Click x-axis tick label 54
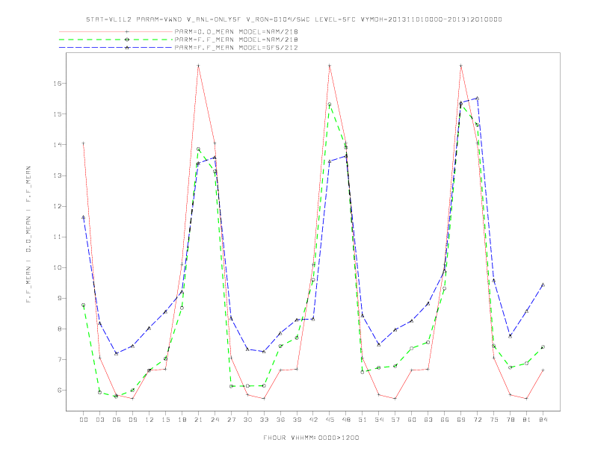The image size is (592, 457). tap(379, 420)
